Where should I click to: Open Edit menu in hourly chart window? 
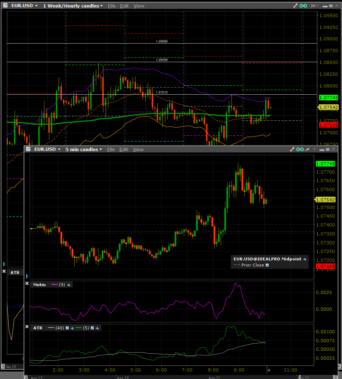124,6
